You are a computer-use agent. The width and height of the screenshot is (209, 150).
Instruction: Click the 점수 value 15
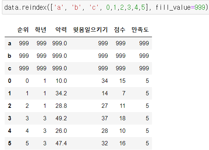(x=122, y=81)
